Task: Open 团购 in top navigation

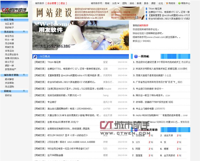Action: tap(125, 3)
